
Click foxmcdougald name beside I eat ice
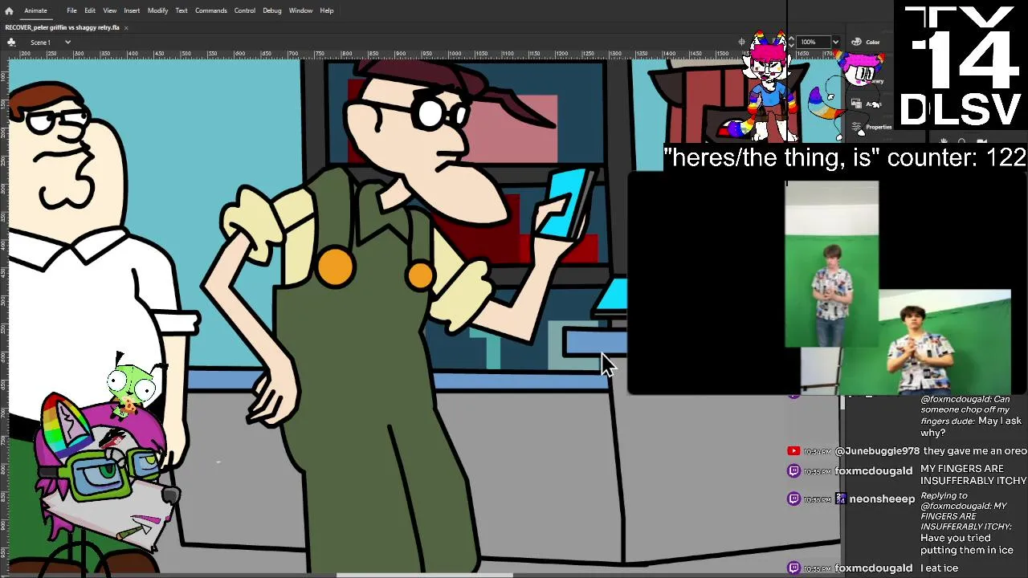click(x=874, y=568)
